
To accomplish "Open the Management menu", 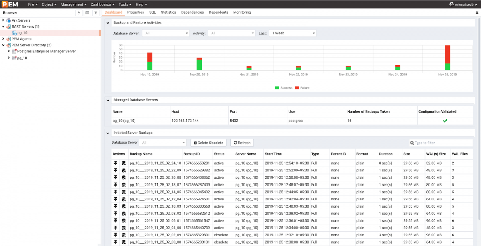I will click(71, 4).
